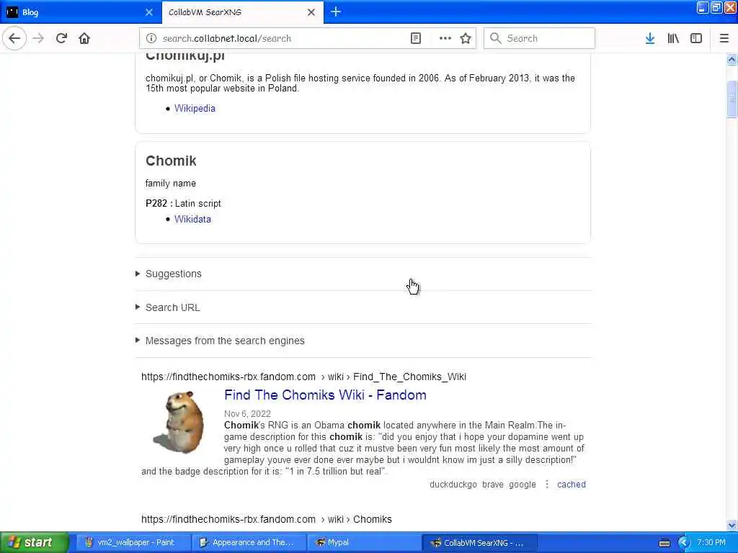
Task: Close the Blog tab
Action: [x=149, y=12]
